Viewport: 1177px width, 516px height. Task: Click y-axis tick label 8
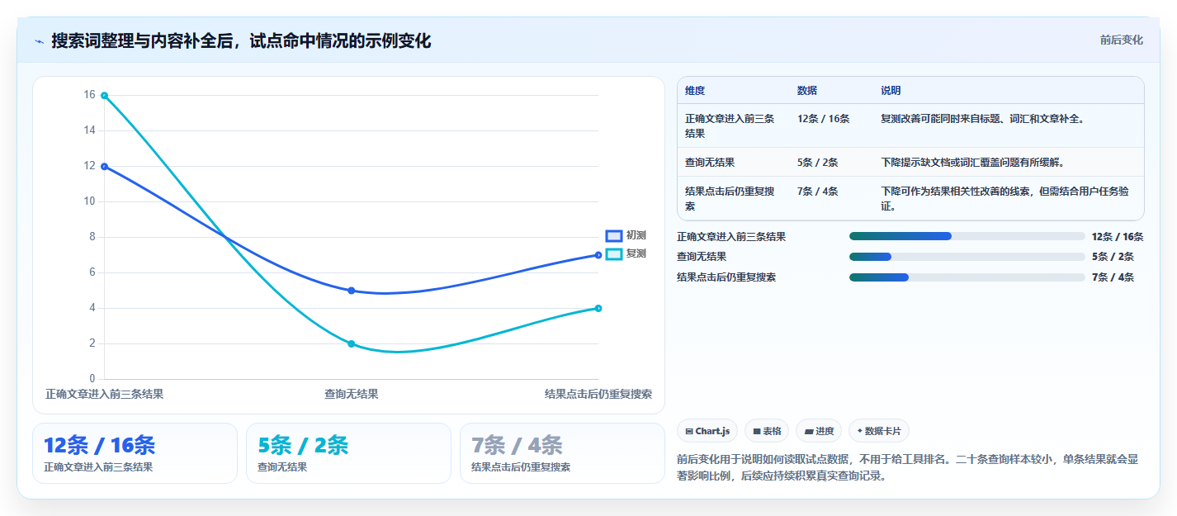tap(92, 237)
